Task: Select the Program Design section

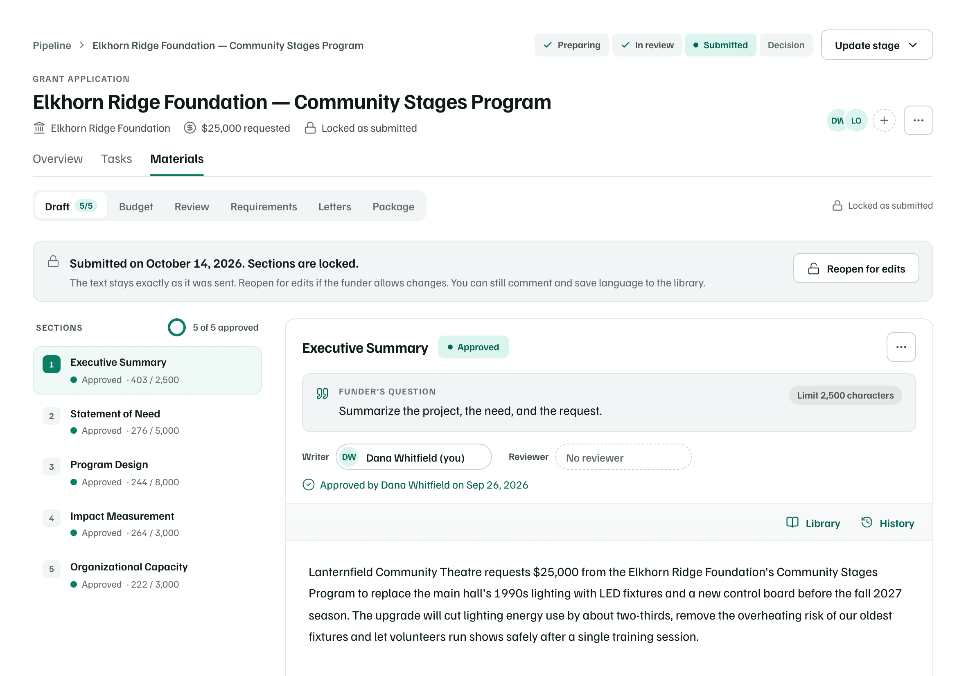Action: coord(147,473)
